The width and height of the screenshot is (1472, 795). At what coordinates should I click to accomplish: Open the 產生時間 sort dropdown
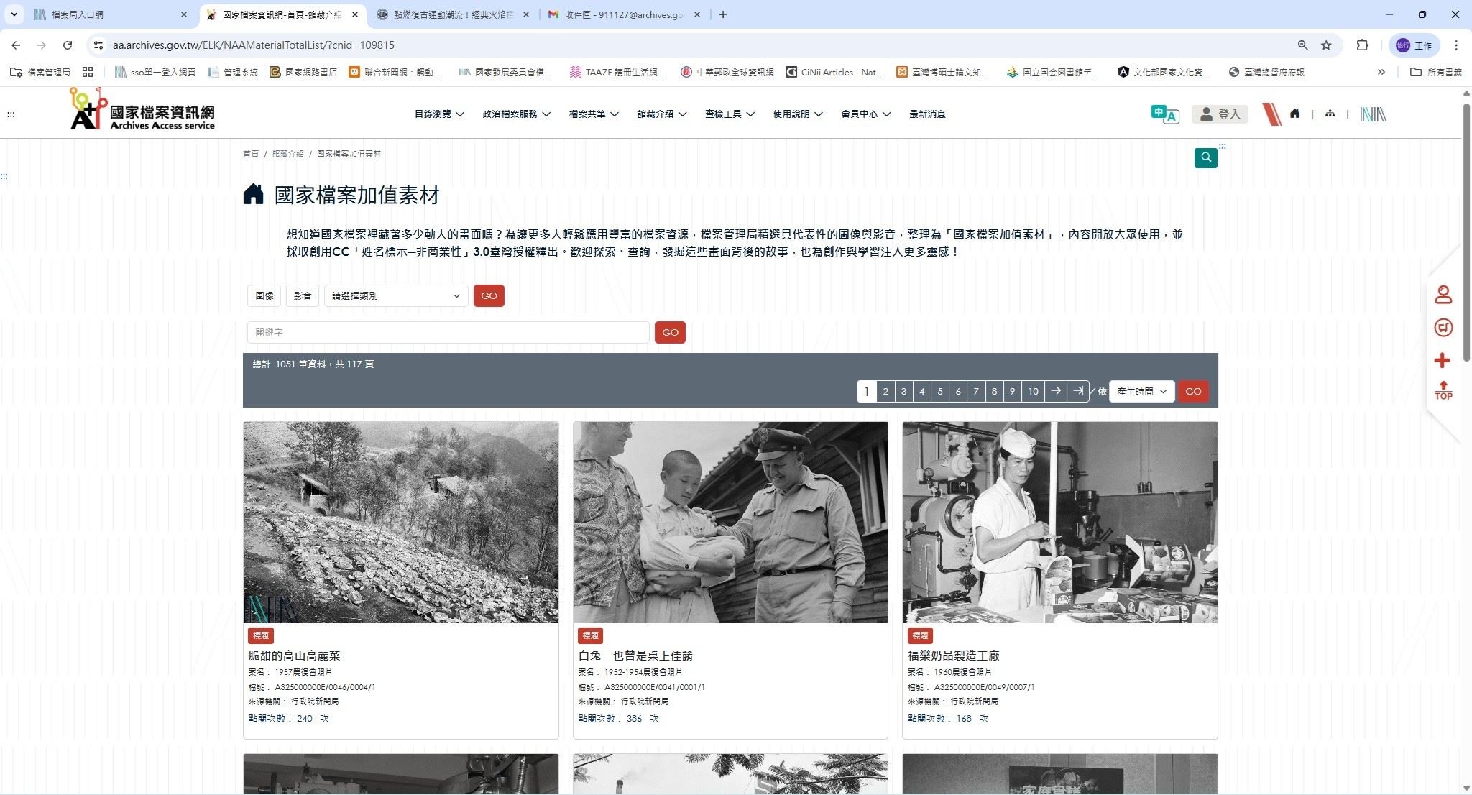[1141, 391]
